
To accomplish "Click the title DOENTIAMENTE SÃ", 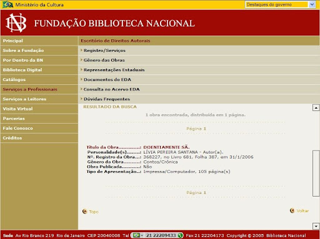I will (x=166, y=147).
